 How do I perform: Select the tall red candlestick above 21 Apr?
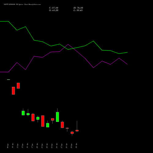click(x=43, y=121)
